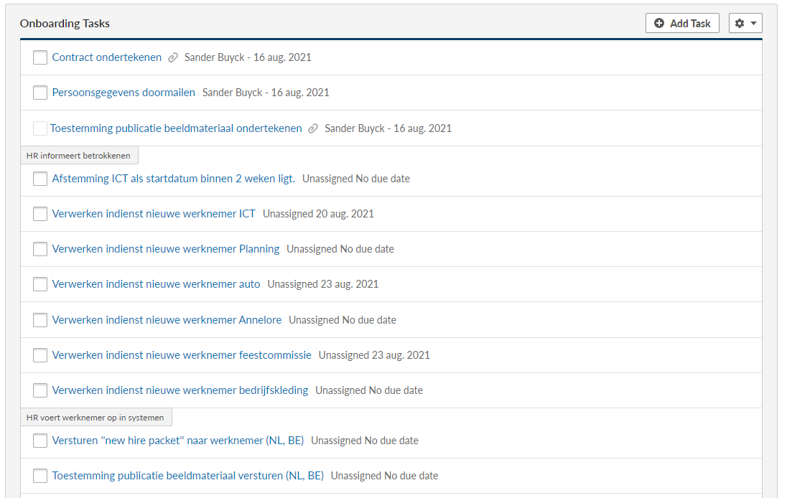
Task: Click link icon beside Toestemming publicatie beeldmateriaal ondertekenen
Action: (313, 129)
